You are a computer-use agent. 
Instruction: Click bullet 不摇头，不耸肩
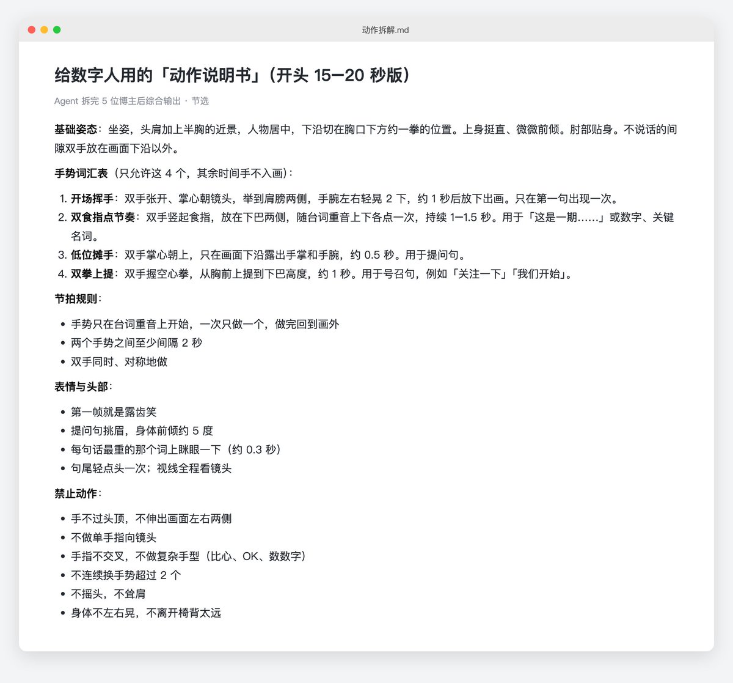pyautogui.click(x=108, y=594)
